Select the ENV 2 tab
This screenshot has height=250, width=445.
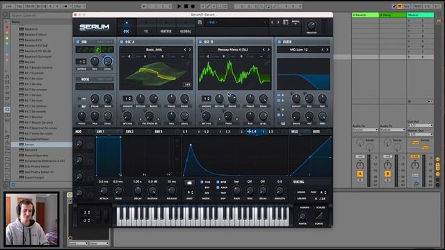130,131
